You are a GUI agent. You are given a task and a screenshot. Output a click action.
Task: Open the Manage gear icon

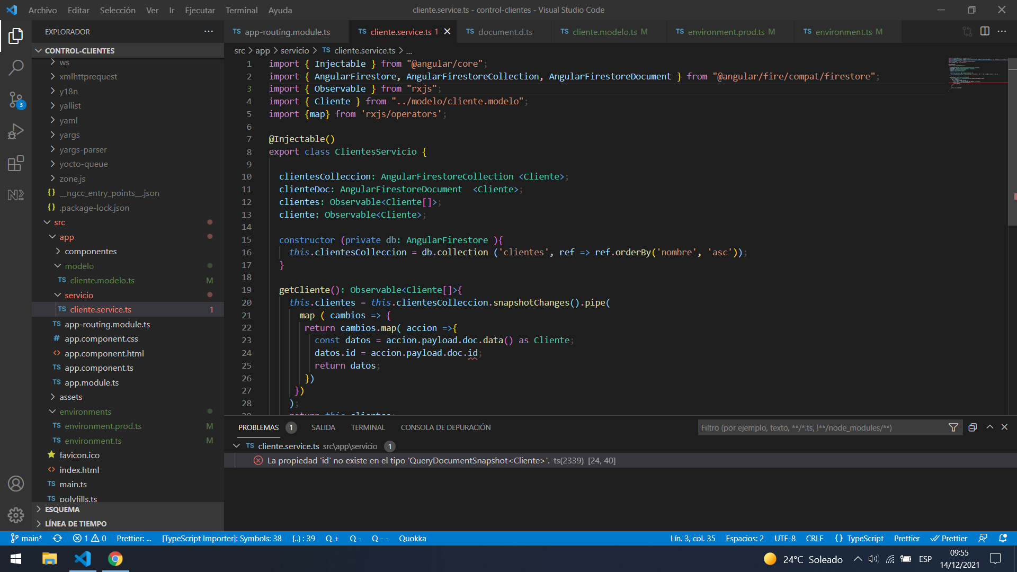click(x=16, y=515)
